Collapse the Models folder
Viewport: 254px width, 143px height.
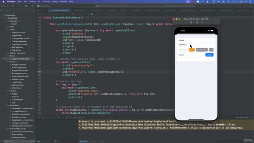[x=6, y=91]
